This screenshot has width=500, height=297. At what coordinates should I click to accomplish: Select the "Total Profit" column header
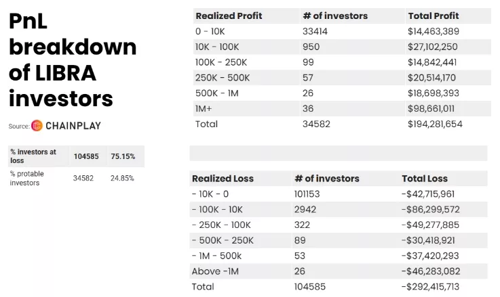(433, 16)
